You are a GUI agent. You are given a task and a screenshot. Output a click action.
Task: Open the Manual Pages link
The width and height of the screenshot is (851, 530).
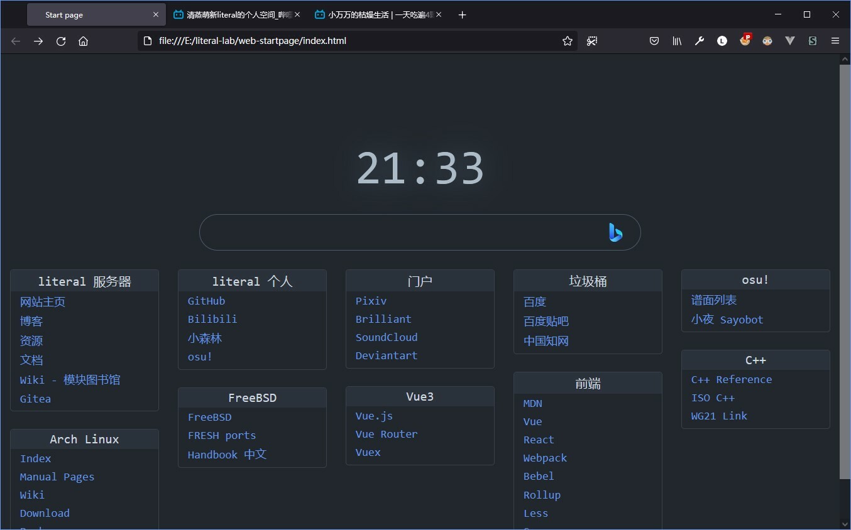[x=57, y=477]
